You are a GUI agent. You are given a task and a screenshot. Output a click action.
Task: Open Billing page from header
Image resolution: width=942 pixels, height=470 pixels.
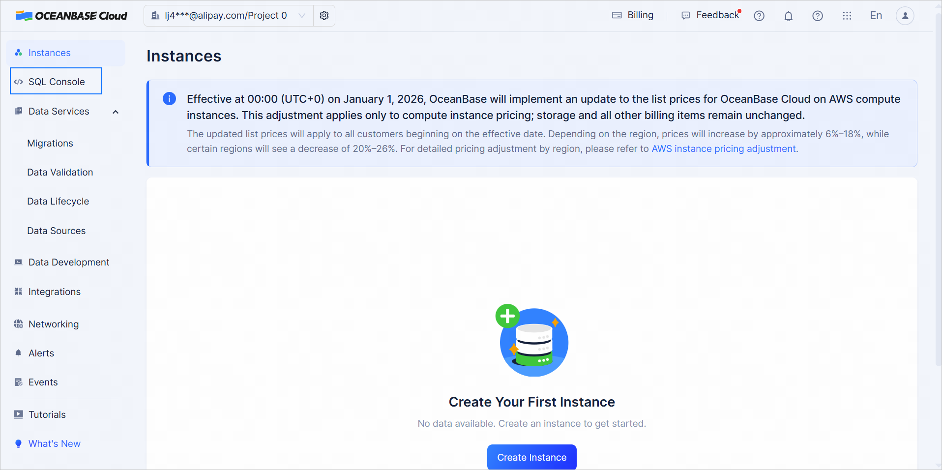633,15
